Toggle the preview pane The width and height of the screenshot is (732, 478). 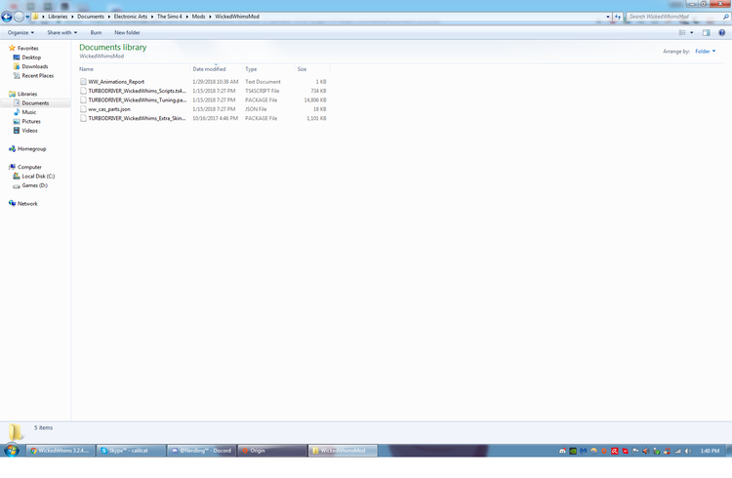707,32
